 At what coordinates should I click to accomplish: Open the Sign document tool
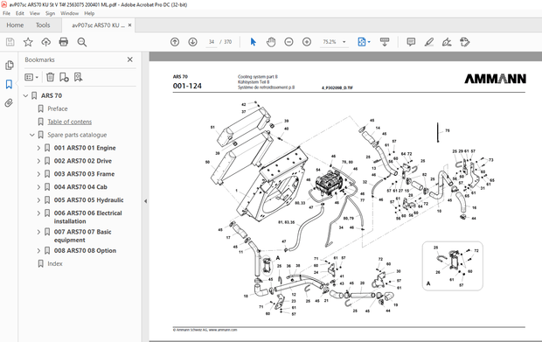click(447, 42)
